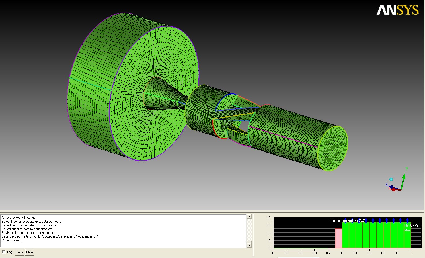Select the green histogram bar for 0.5–0.55

tap(345, 235)
